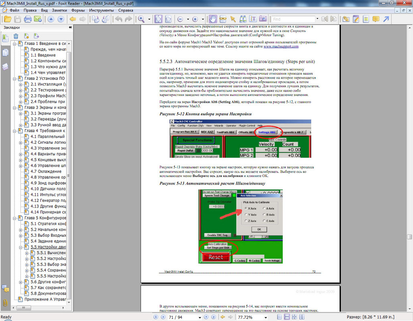Open the Справка menu
The height and width of the screenshot is (321, 413).
coord(126,10)
